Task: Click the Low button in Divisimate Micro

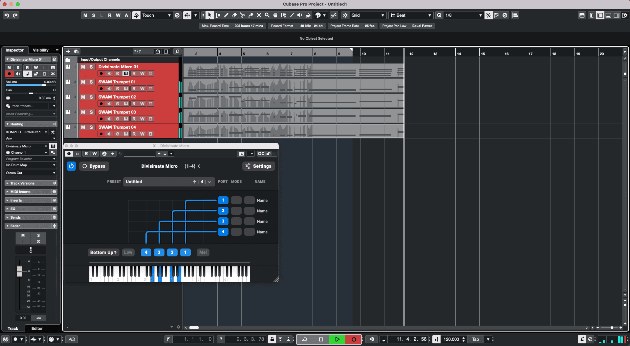Action: click(128, 252)
